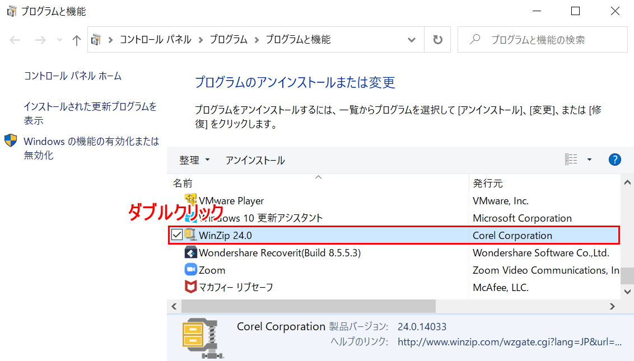The image size is (634, 361).
Task: Click Wondershare Software Co.,Ltd. publisher cell
Action: pos(540,252)
